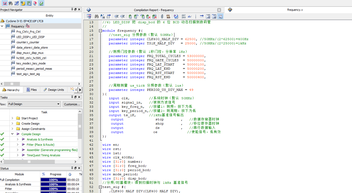Click the Fitter (Place & Route) task link

click(x=40, y=145)
